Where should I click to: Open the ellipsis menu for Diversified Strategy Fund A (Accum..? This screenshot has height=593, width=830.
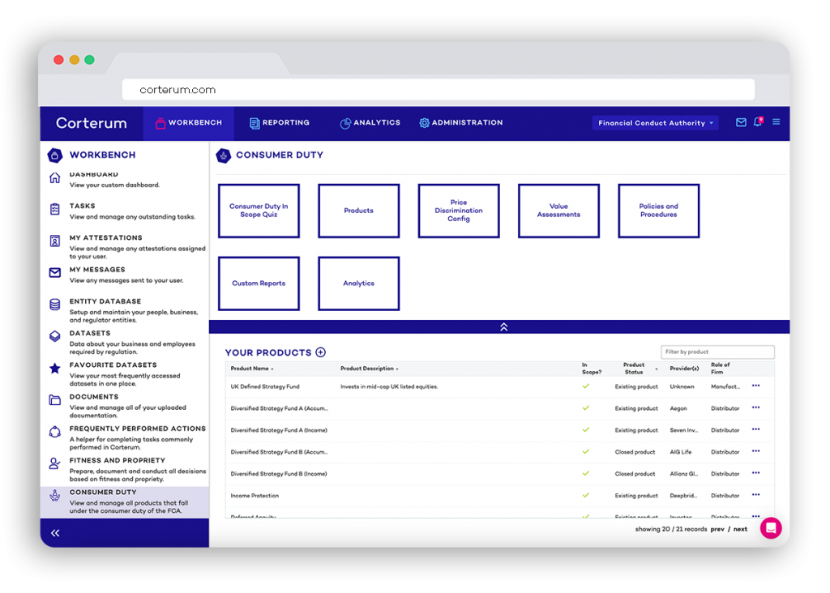click(756, 407)
